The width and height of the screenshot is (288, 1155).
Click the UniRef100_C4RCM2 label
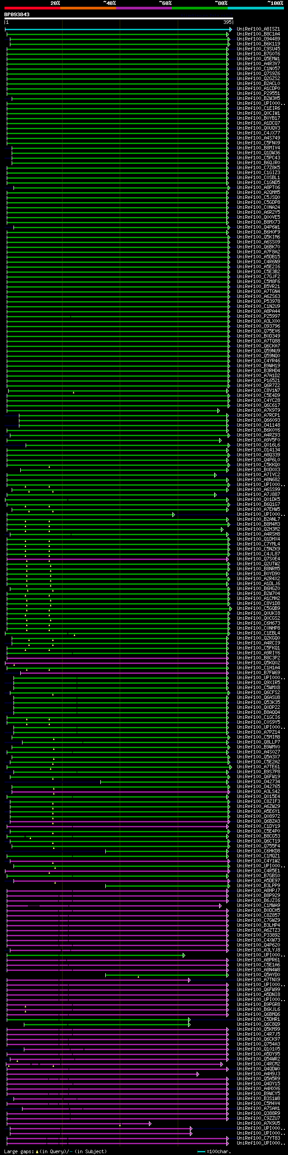click(258, 1064)
